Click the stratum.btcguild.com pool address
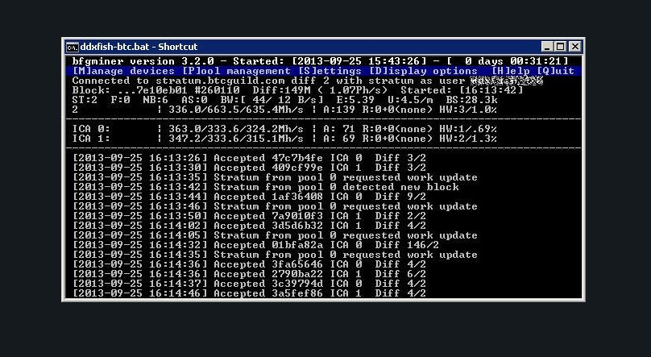This screenshot has width=651, height=357. 220,81
